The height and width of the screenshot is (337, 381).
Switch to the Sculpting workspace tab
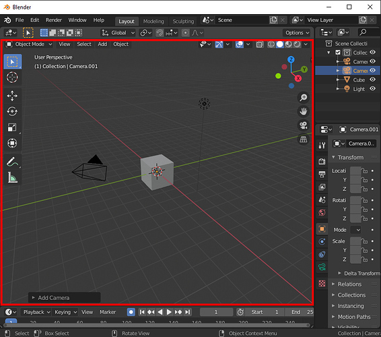pos(183,21)
